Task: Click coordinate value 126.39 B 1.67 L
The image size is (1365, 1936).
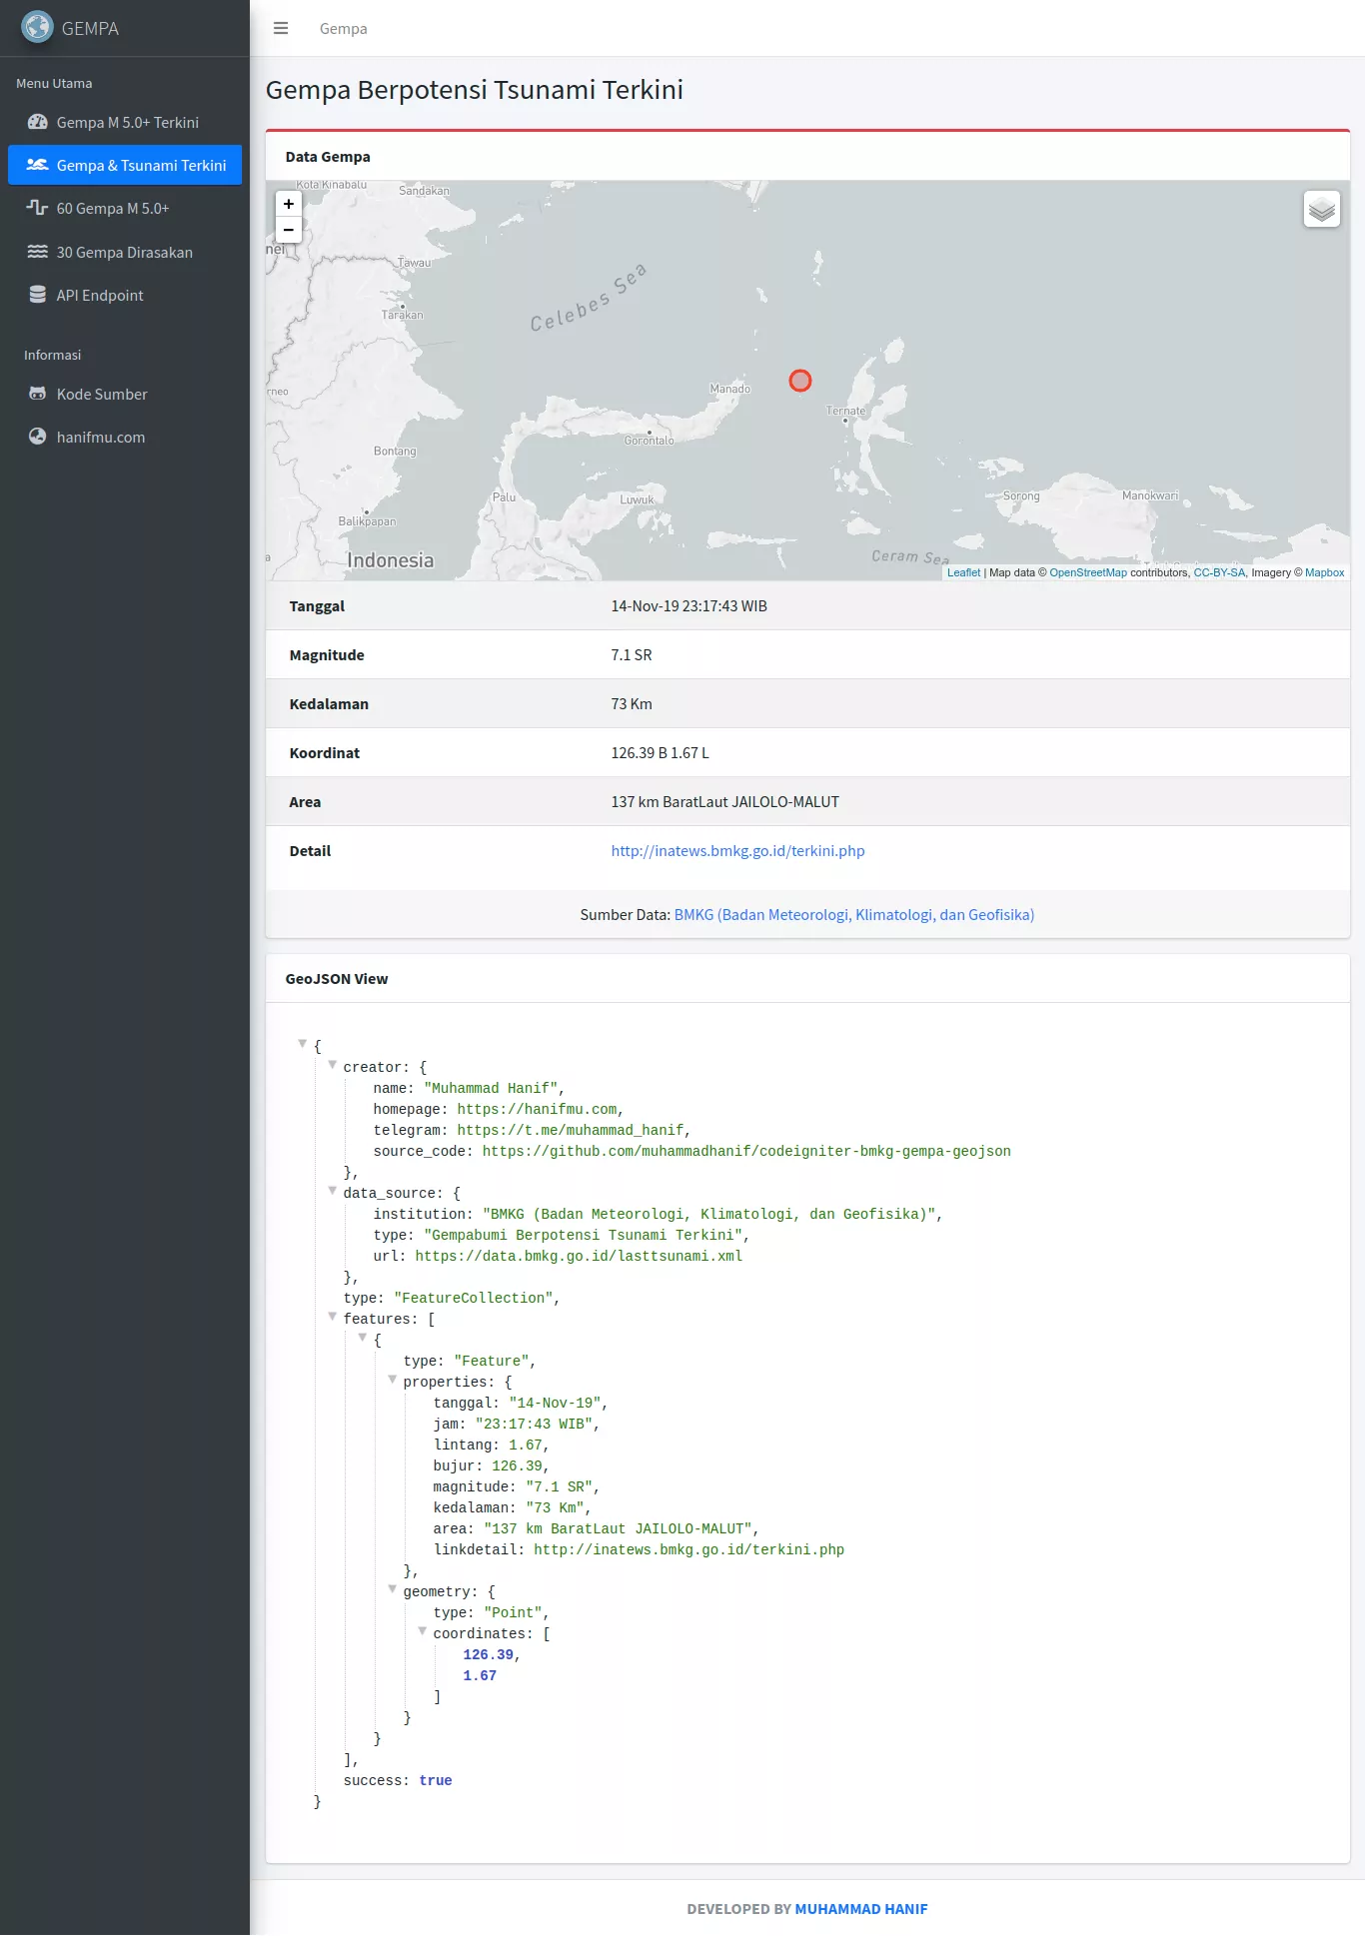Action: pos(660,753)
